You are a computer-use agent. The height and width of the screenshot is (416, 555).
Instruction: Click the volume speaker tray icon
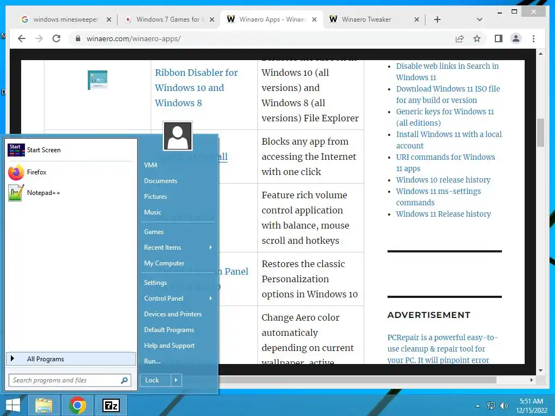(x=504, y=406)
